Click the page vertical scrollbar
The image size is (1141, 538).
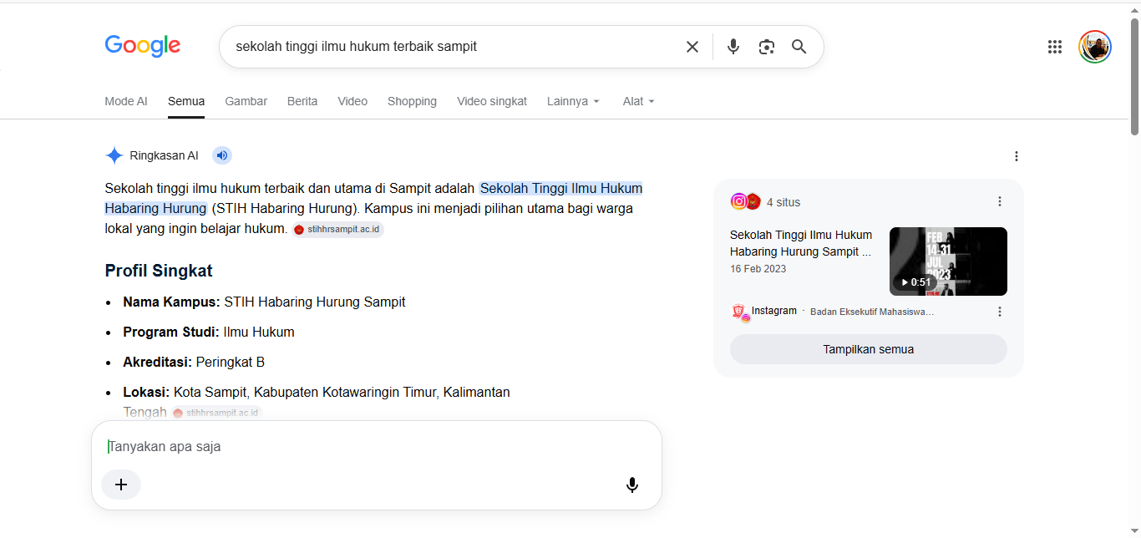1134,76
